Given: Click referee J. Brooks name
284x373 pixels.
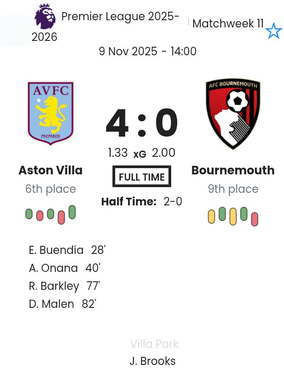Looking at the screenshot, I should [152, 361].
